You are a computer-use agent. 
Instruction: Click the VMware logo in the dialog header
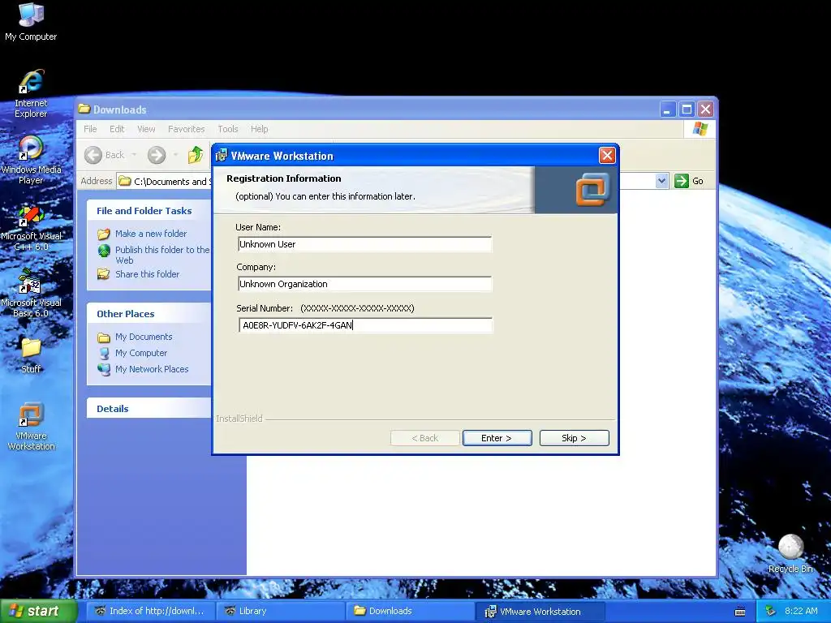click(x=593, y=189)
